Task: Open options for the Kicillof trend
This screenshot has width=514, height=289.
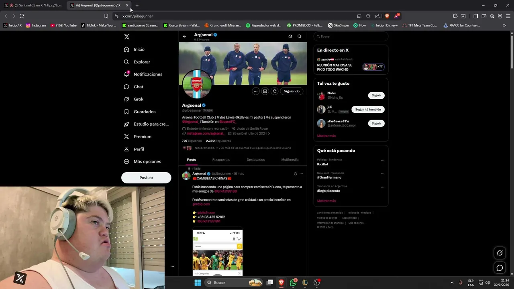Action: 383,161
